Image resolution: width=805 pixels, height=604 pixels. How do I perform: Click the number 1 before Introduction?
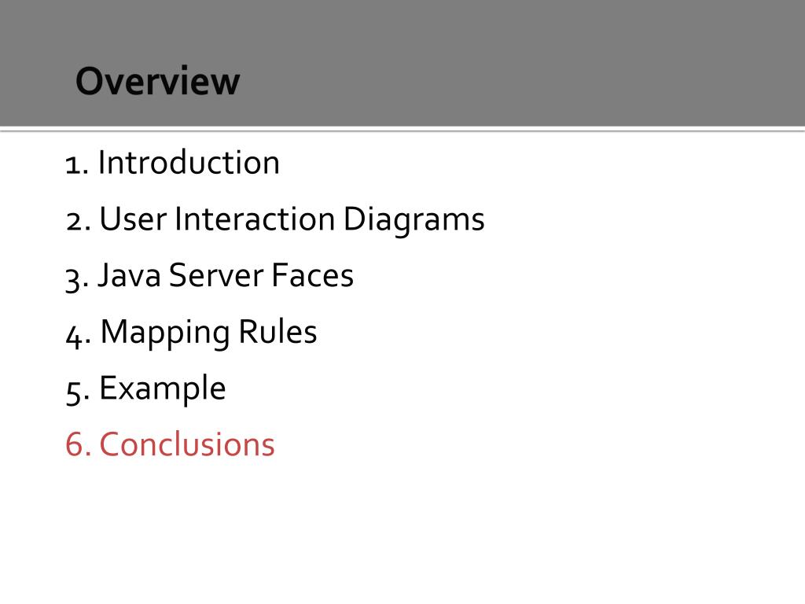pos(73,166)
